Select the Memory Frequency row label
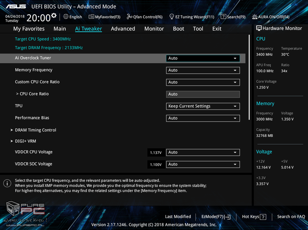 [x=34, y=70]
